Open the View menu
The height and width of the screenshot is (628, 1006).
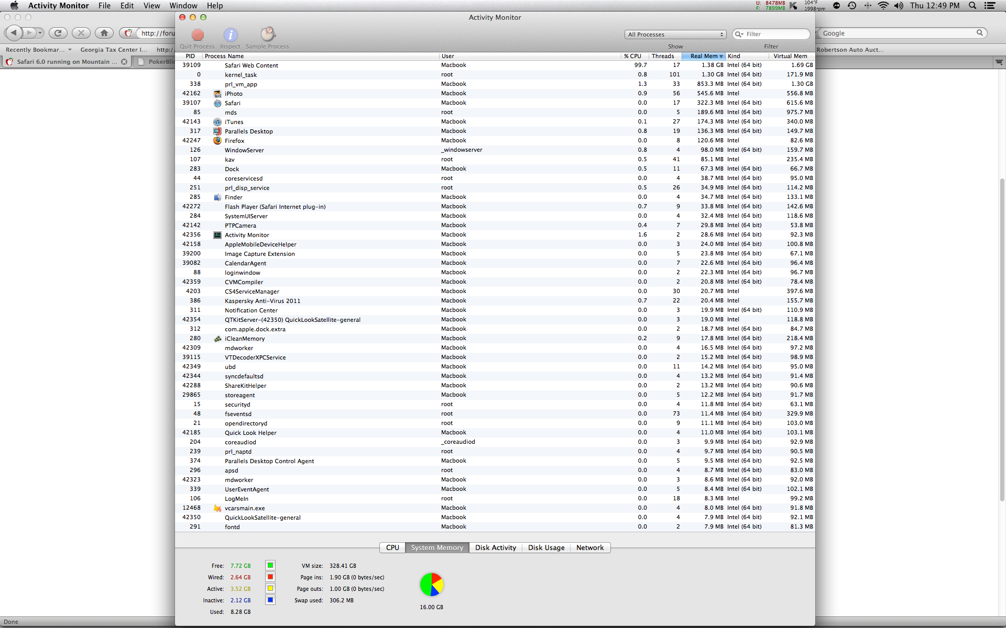[151, 6]
